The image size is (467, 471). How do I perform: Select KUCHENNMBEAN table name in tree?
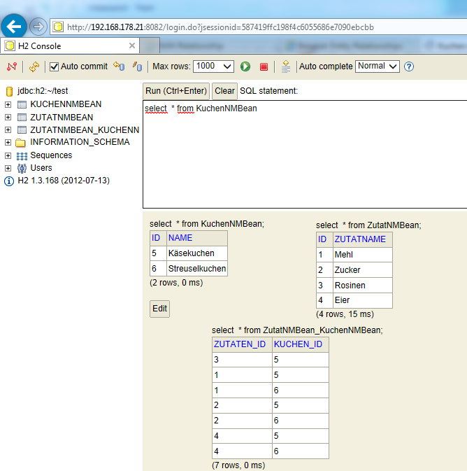coord(66,104)
